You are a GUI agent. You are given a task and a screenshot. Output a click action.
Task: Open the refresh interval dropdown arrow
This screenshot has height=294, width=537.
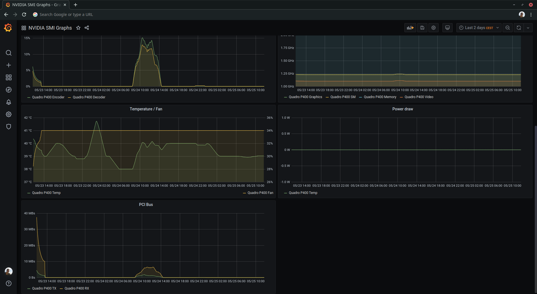click(x=528, y=28)
